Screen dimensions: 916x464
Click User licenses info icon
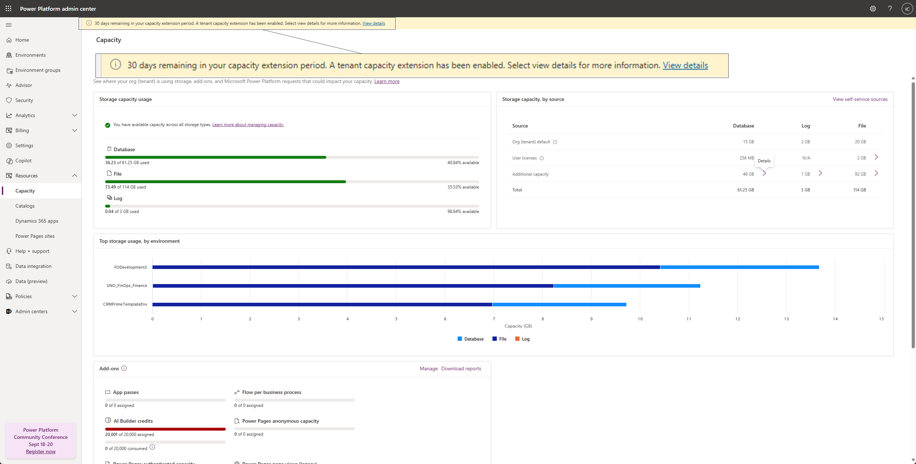pyautogui.click(x=542, y=158)
